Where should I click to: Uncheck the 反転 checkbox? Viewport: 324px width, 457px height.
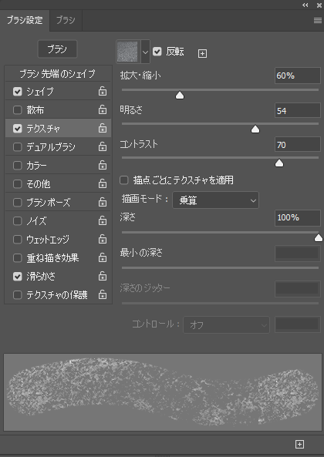coord(157,52)
